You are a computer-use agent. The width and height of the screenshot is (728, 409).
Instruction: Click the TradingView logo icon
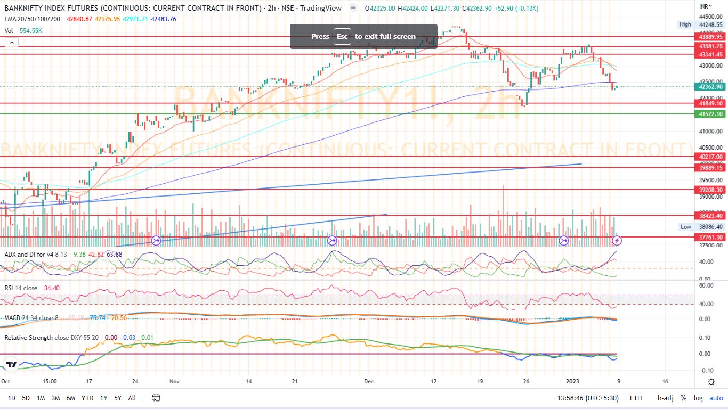(11, 365)
